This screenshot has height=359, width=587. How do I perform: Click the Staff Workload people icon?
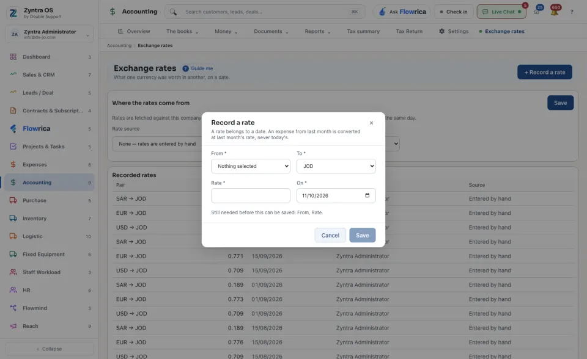(x=13, y=272)
